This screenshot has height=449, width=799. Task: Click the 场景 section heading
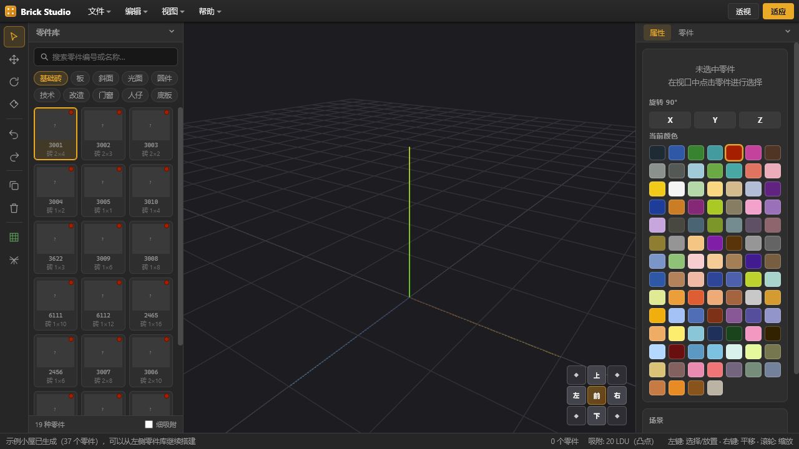pyautogui.click(x=656, y=420)
